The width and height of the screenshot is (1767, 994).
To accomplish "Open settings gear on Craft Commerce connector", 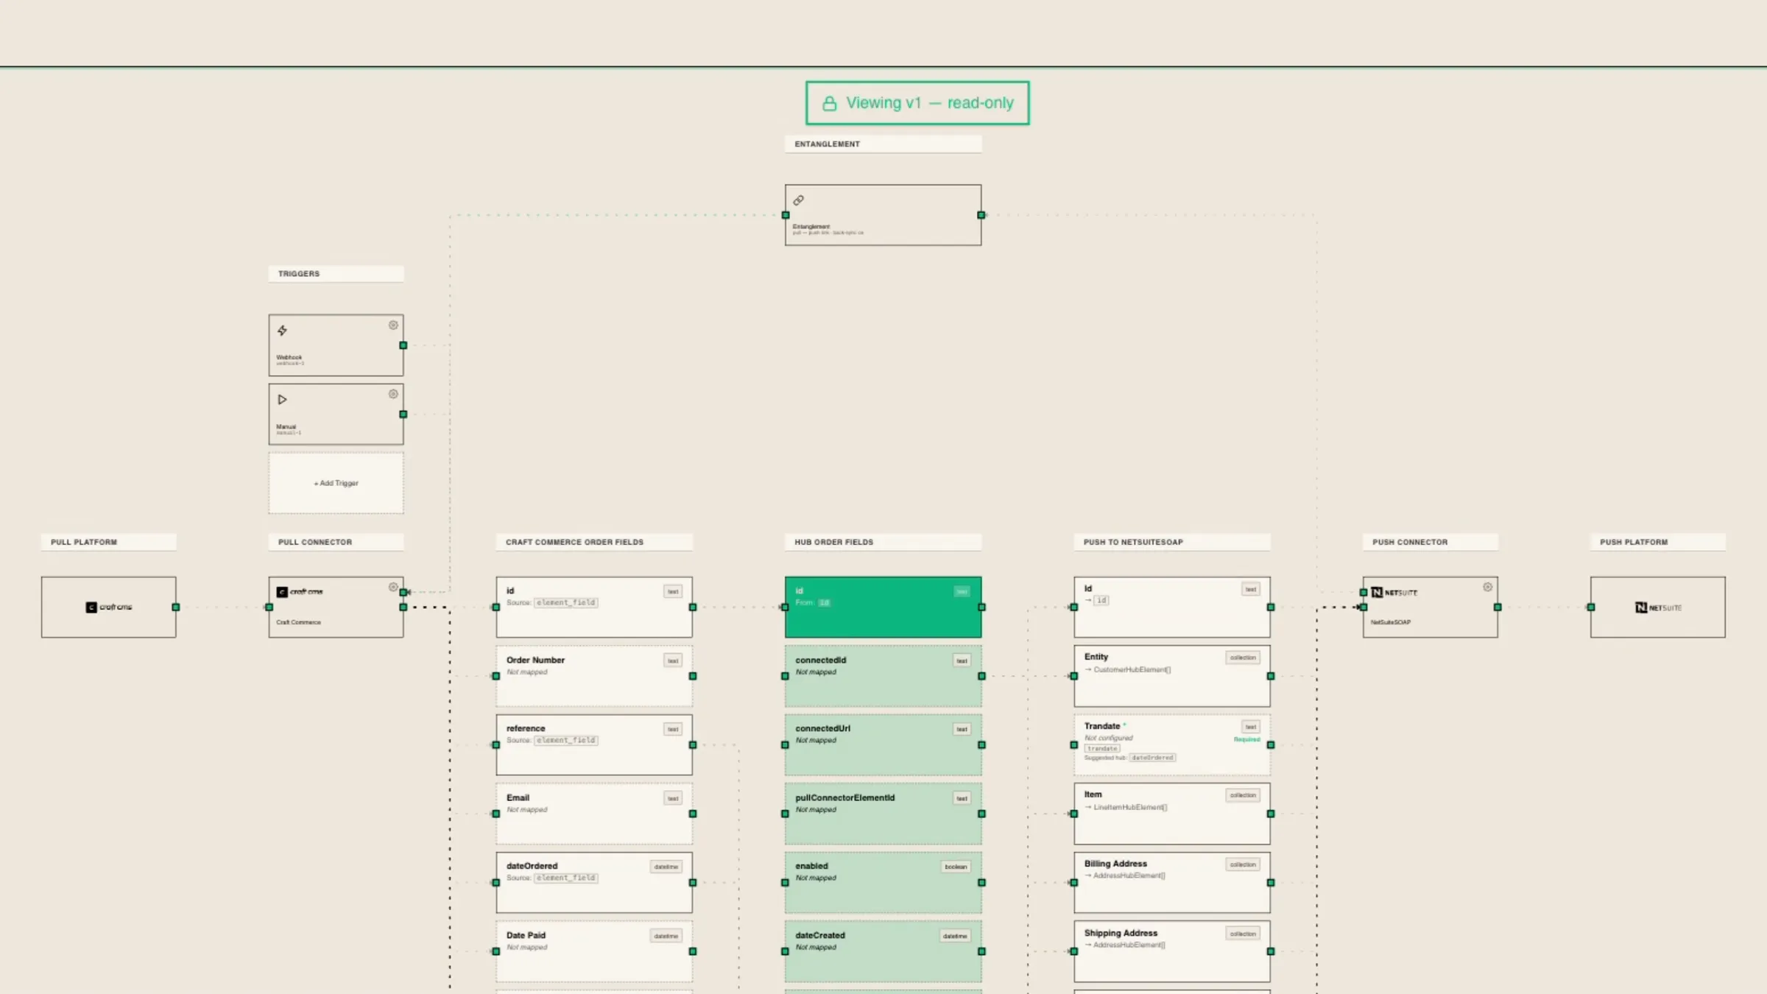I will (x=393, y=587).
